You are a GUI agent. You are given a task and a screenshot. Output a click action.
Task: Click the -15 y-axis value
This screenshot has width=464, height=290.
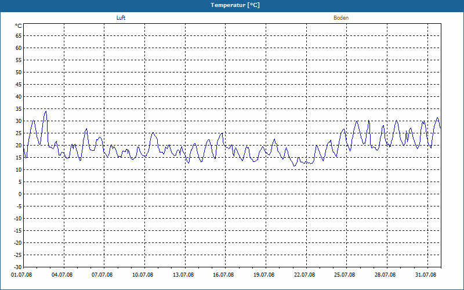[x=17, y=230]
